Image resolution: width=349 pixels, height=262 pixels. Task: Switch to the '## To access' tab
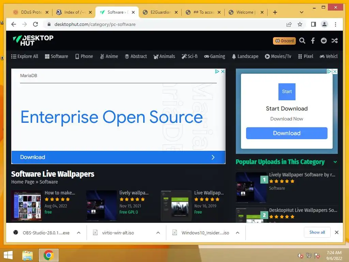point(203,12)
